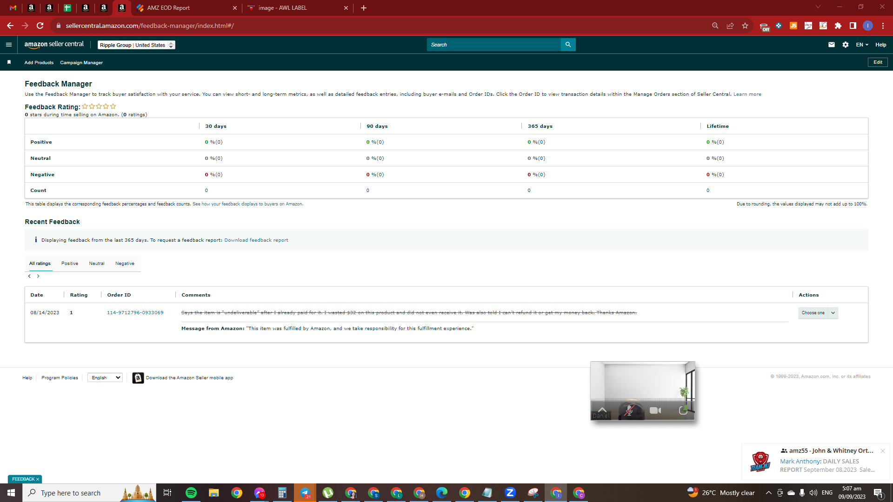
Task: Open the English language selector in footer
Action: (105, 377)
